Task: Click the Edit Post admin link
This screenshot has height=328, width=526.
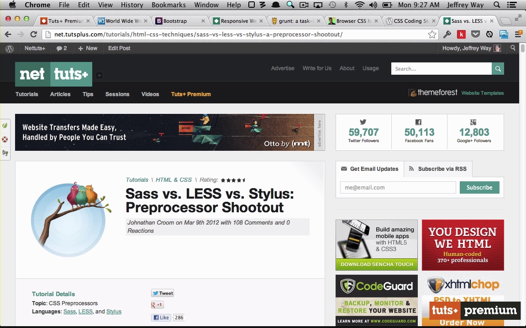Action: pos(119,48)
